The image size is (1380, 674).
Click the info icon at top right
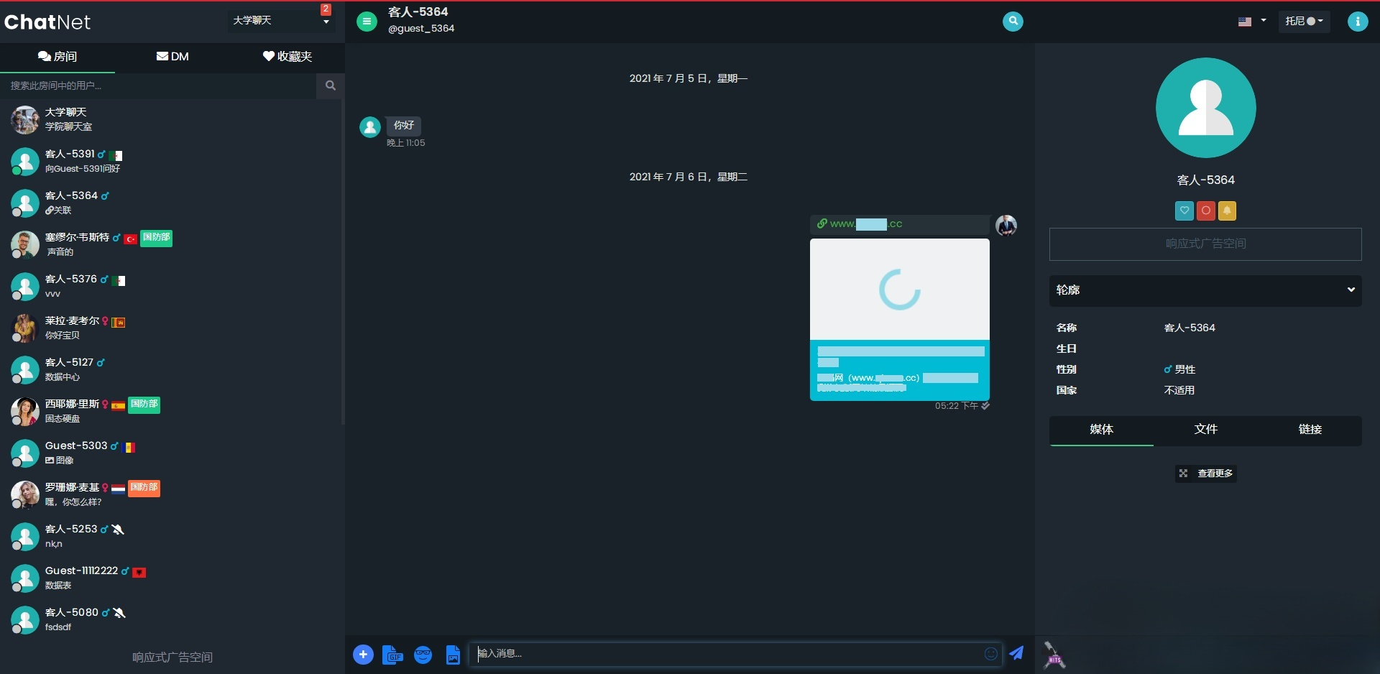(1357, 22)
